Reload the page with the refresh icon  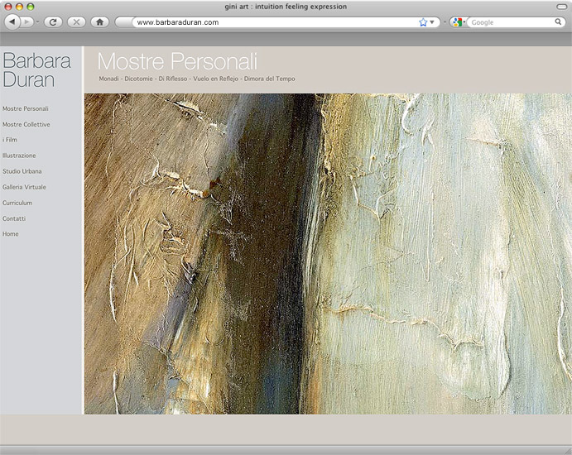53,22
